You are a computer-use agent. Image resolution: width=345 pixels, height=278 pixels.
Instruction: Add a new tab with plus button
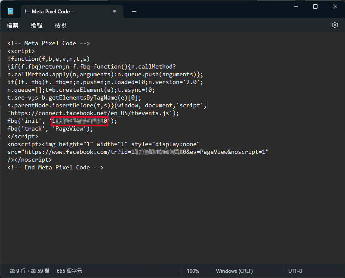pos(134,12)
